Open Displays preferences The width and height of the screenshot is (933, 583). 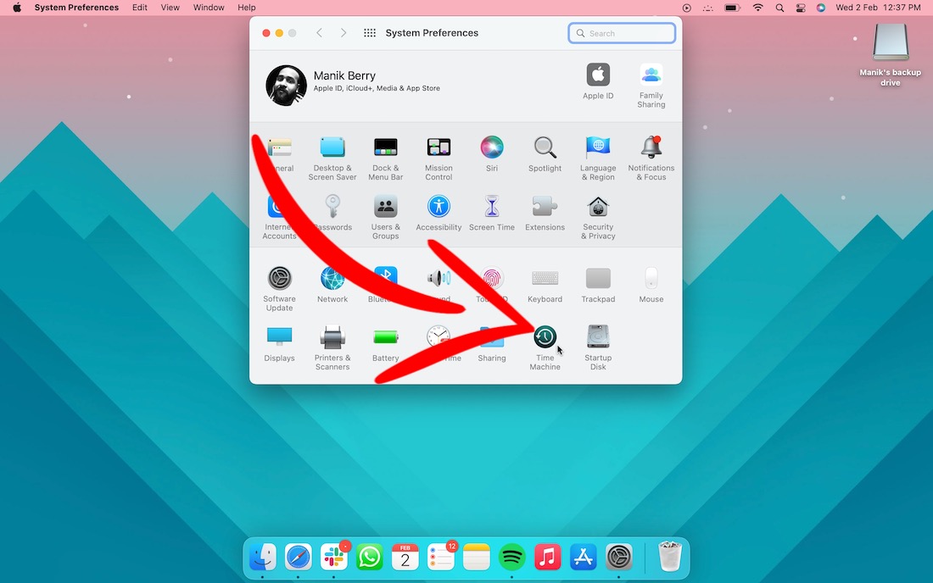click(x=279, y=336)
